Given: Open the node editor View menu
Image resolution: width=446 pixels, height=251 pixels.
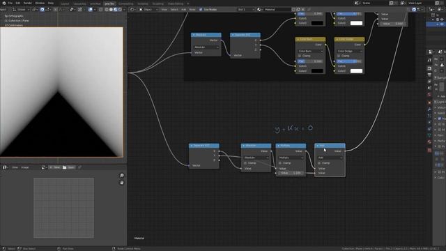Looking at the screenshot, I should coord(164,9).
